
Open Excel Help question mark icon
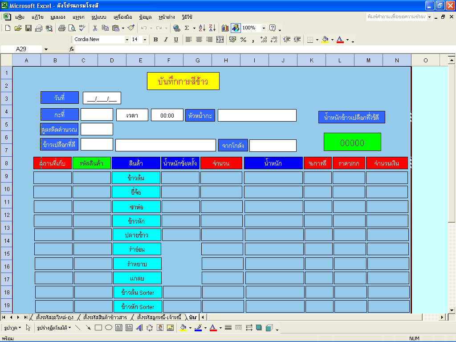273,28
